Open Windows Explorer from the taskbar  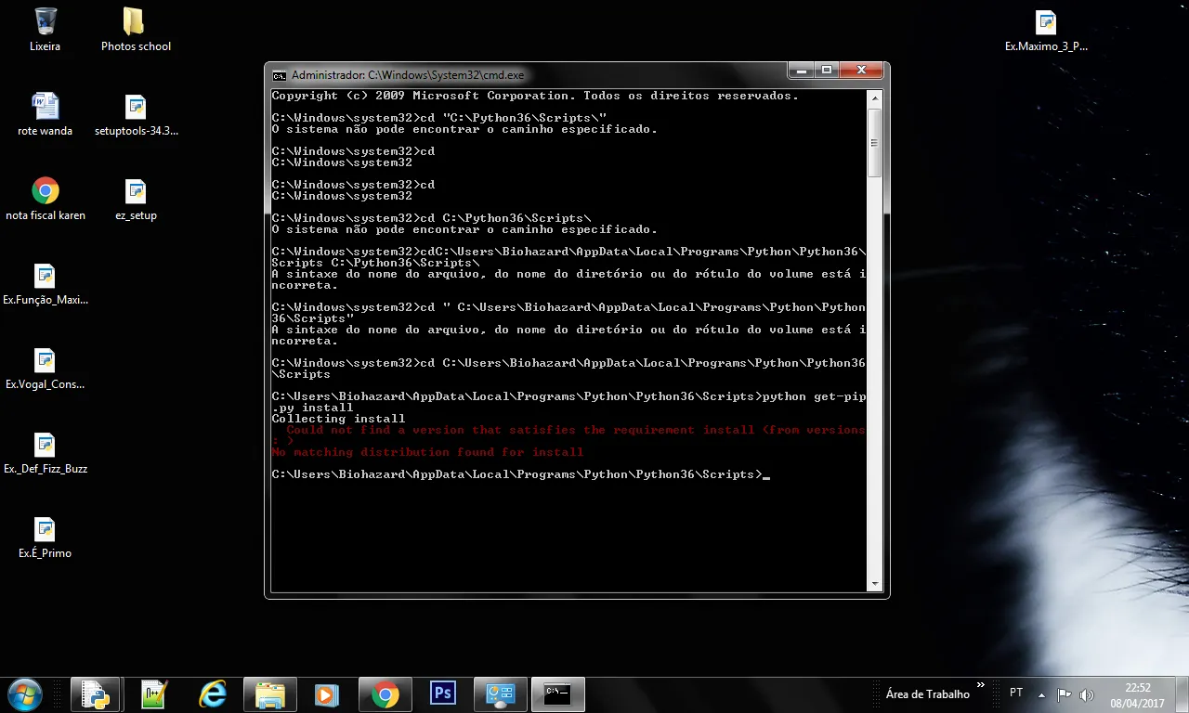[269, 694]
